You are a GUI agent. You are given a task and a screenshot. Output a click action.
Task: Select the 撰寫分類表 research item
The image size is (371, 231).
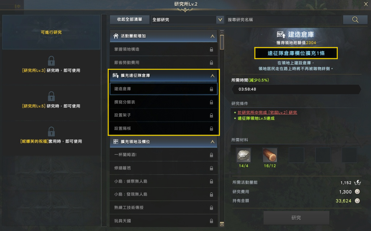coord(163,102)
